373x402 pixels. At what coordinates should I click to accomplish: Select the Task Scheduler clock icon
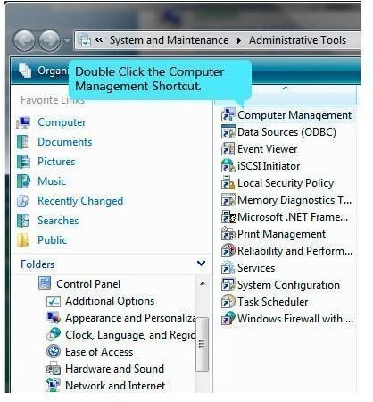pyautogui.click(x=228, y=302)
